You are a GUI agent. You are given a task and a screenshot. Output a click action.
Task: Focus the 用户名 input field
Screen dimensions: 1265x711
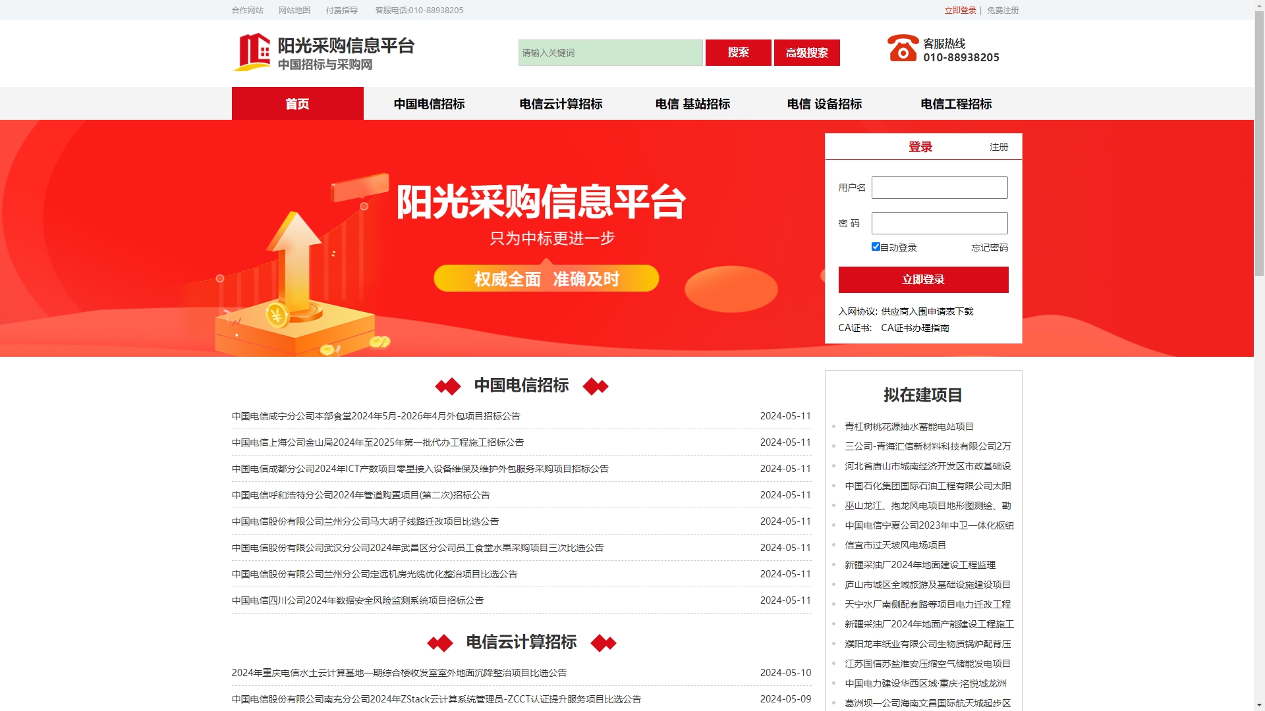click(x=940, y=188)
